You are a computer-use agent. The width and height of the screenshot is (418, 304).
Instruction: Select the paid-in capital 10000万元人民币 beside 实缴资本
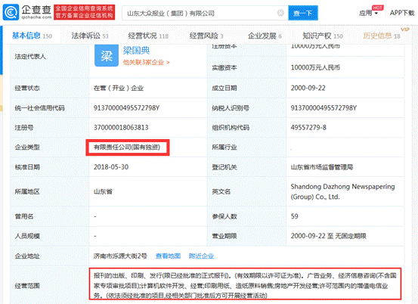point(315,67)
